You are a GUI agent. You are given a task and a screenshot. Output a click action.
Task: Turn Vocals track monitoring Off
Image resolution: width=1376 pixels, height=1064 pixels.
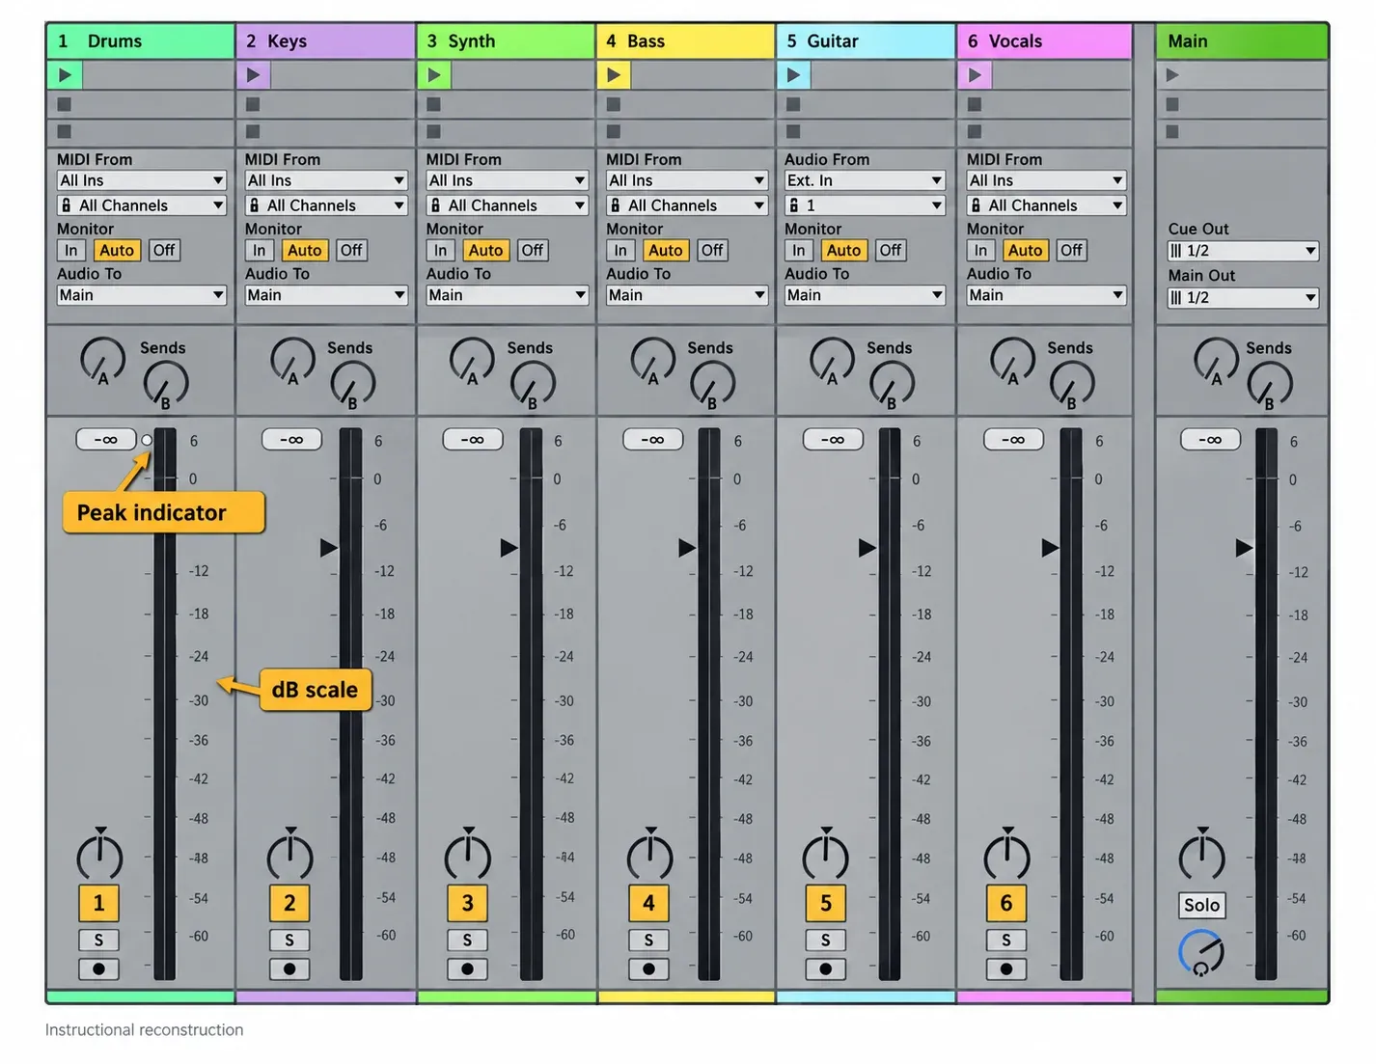[1071, 251]
